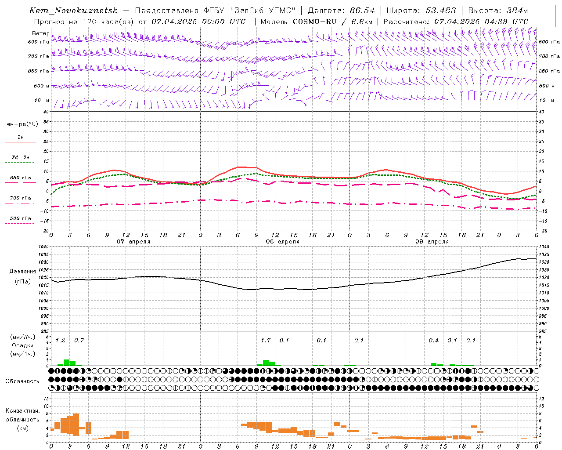
Task: Click the forecast start time 07.04.2025 00:00 UTC
Action: [198, 22]
